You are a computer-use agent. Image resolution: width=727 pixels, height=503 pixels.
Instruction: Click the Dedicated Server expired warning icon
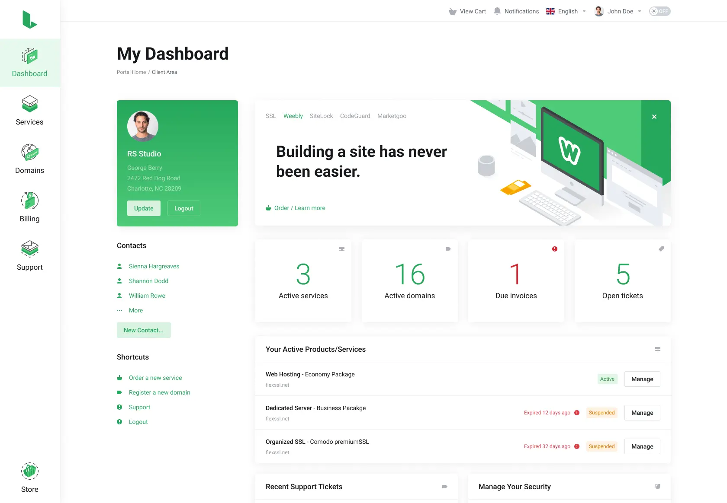577,413
